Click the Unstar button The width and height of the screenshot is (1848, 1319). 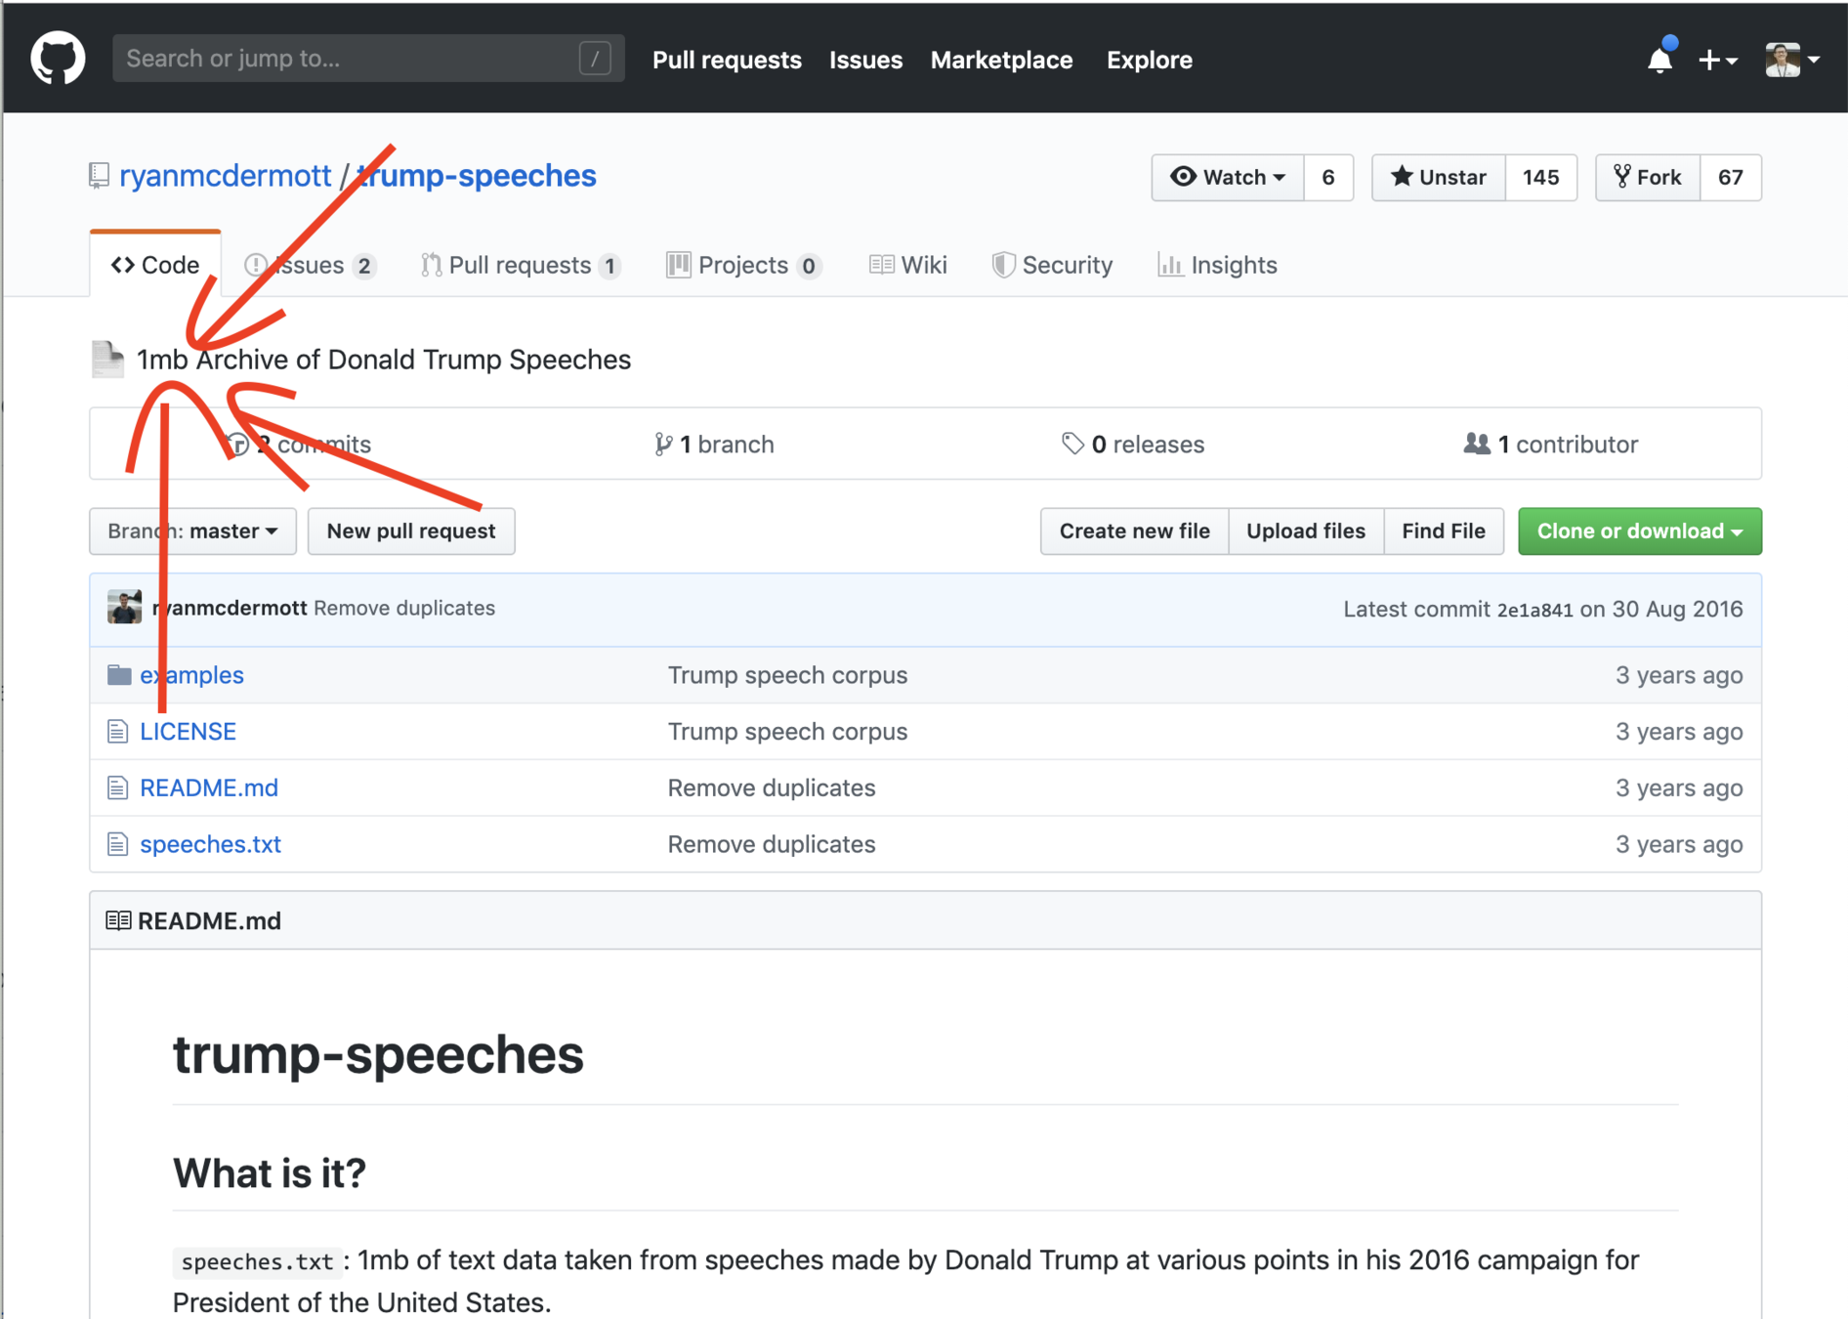[x=1438, y=177]
